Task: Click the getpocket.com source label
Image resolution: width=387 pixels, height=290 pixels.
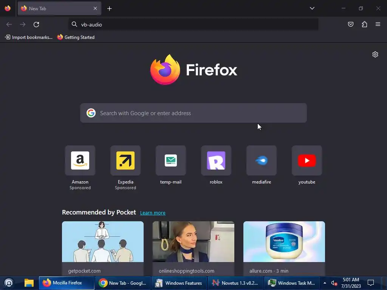Action: pos(84,271)
